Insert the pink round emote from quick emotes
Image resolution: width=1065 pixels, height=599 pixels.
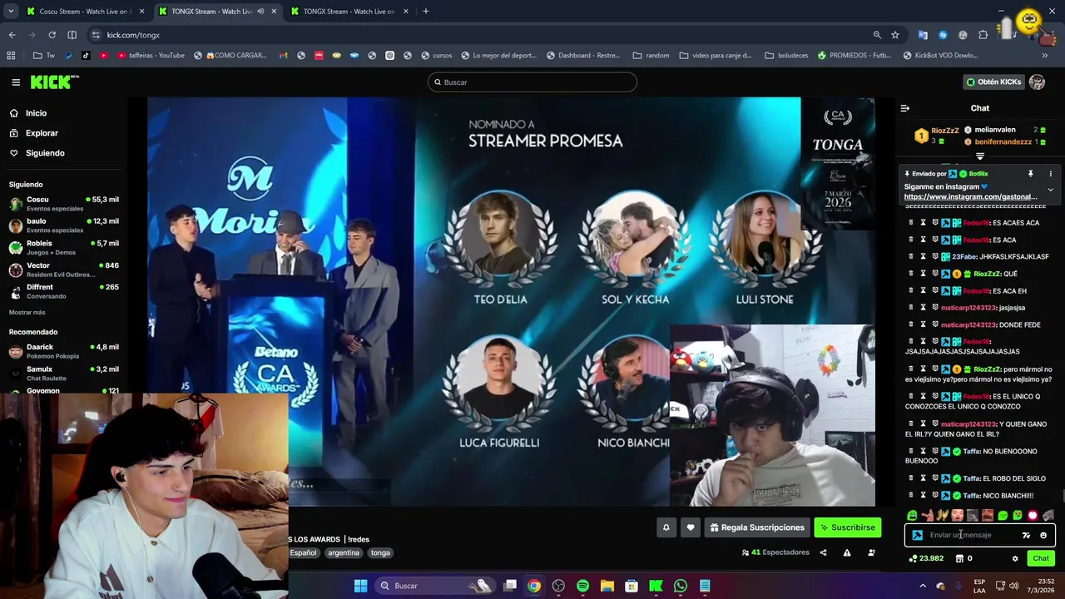click(1033, 516)
